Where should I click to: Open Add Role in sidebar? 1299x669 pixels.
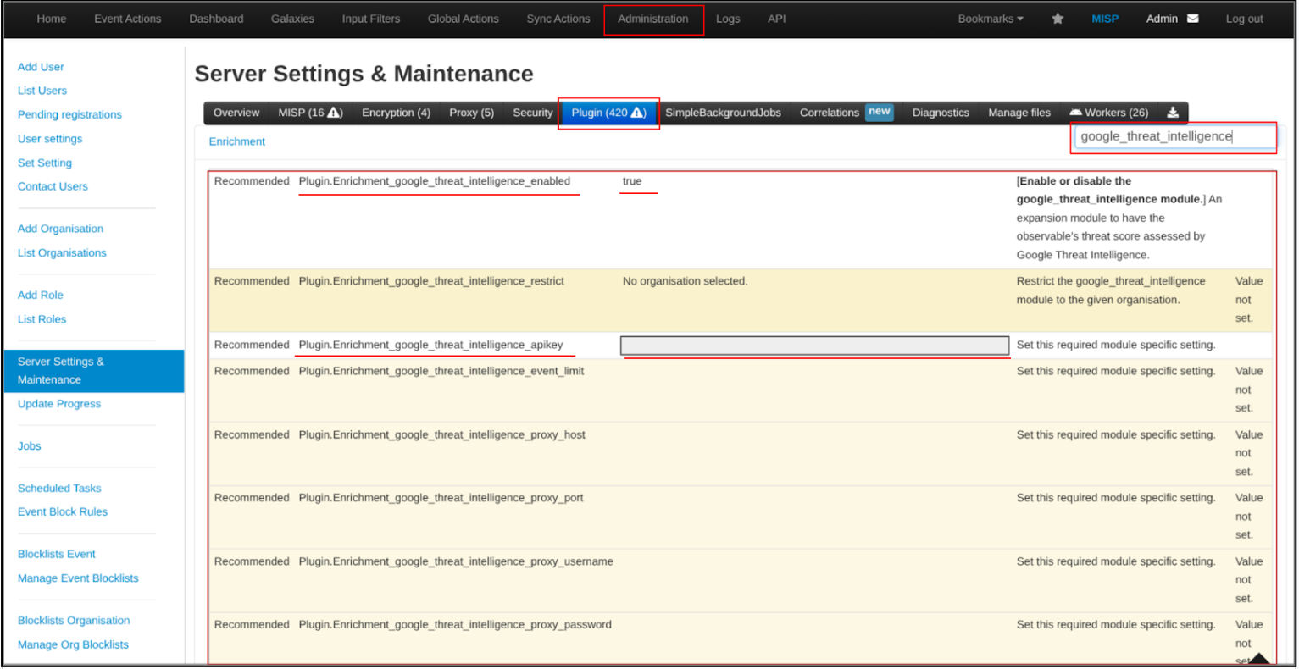coord(41,296)
